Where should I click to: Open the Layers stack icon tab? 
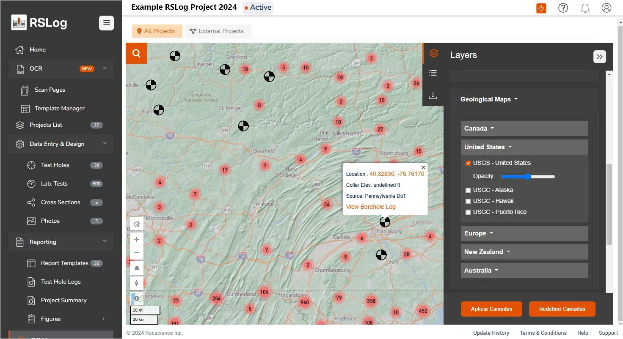(x=433, y=53)
